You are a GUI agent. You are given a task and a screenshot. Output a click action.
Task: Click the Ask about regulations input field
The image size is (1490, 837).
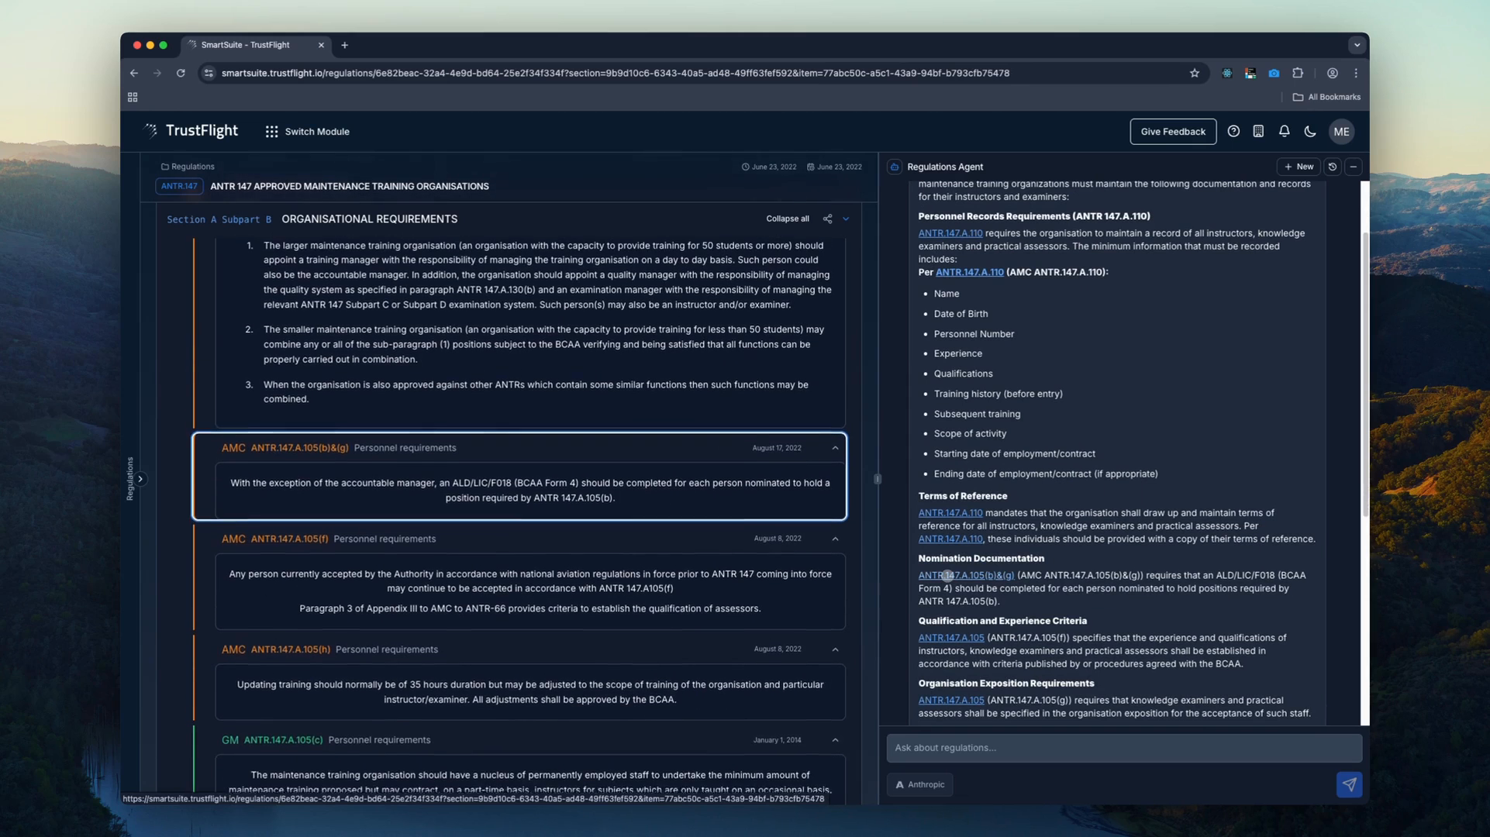point(1123,748)
